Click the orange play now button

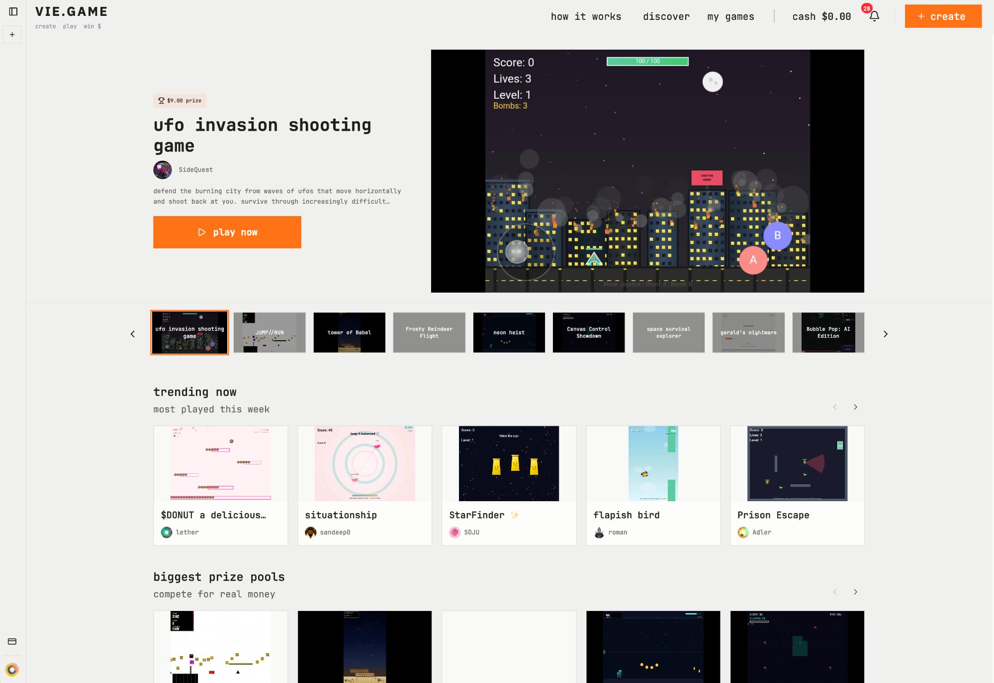(x=227, y=232)
